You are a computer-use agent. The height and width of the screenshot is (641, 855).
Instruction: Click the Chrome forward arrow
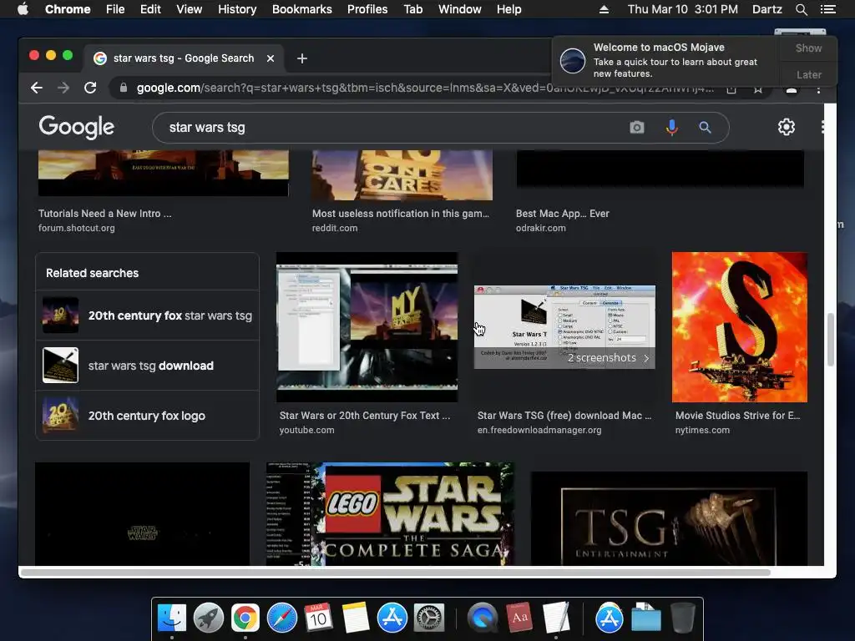coord(63,88)
